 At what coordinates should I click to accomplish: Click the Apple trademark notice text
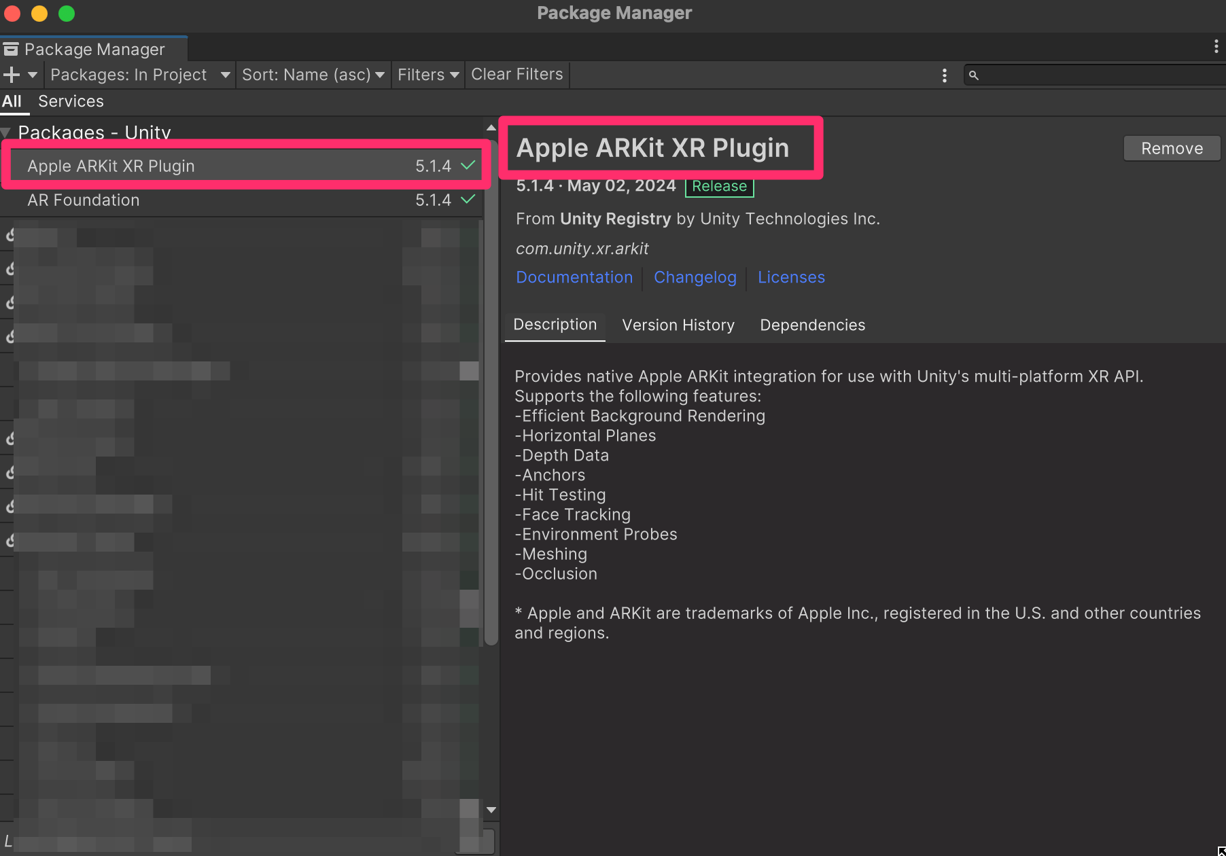[x=858, y=623]
